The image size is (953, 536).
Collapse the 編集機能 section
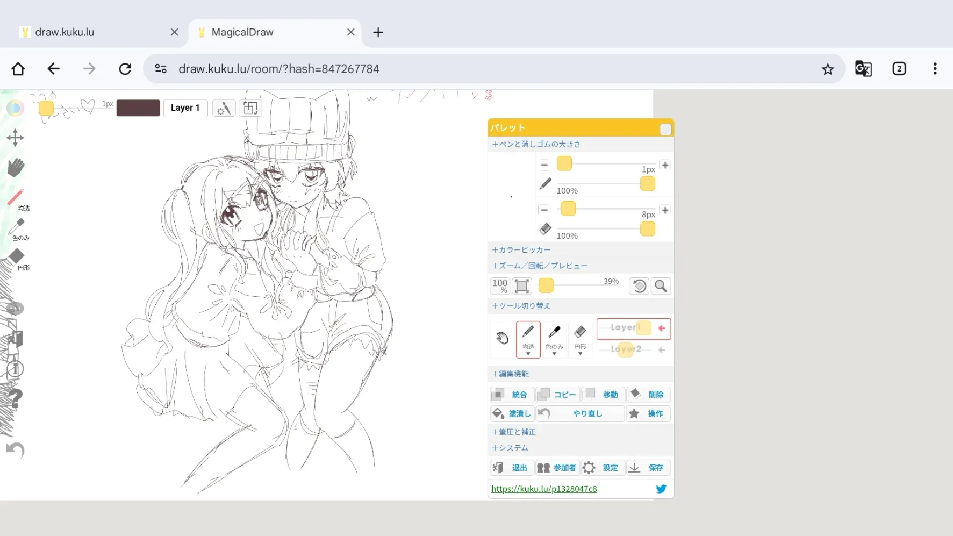coord(511,374)
